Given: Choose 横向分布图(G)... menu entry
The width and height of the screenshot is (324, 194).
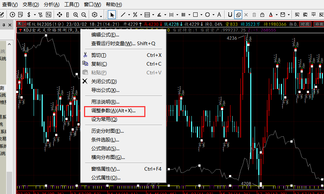Looking at the screenshot, I should click(123, 157).
